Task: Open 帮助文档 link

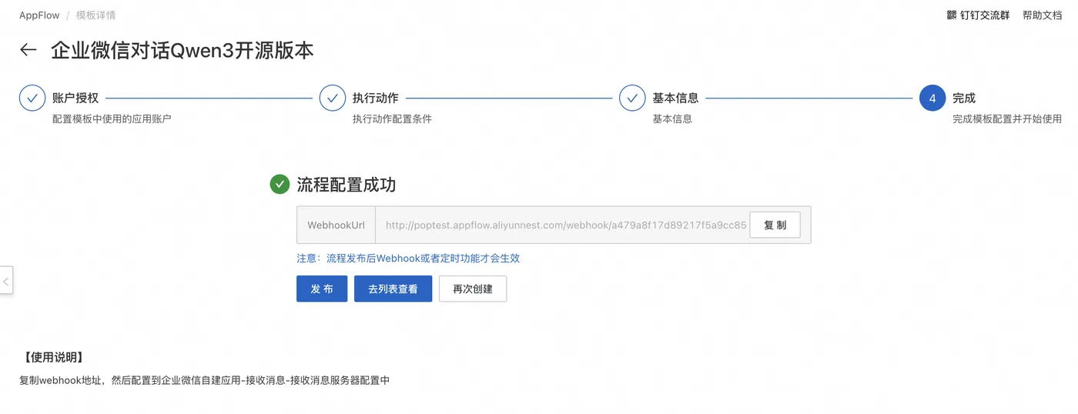Action: pos(1043,15)
